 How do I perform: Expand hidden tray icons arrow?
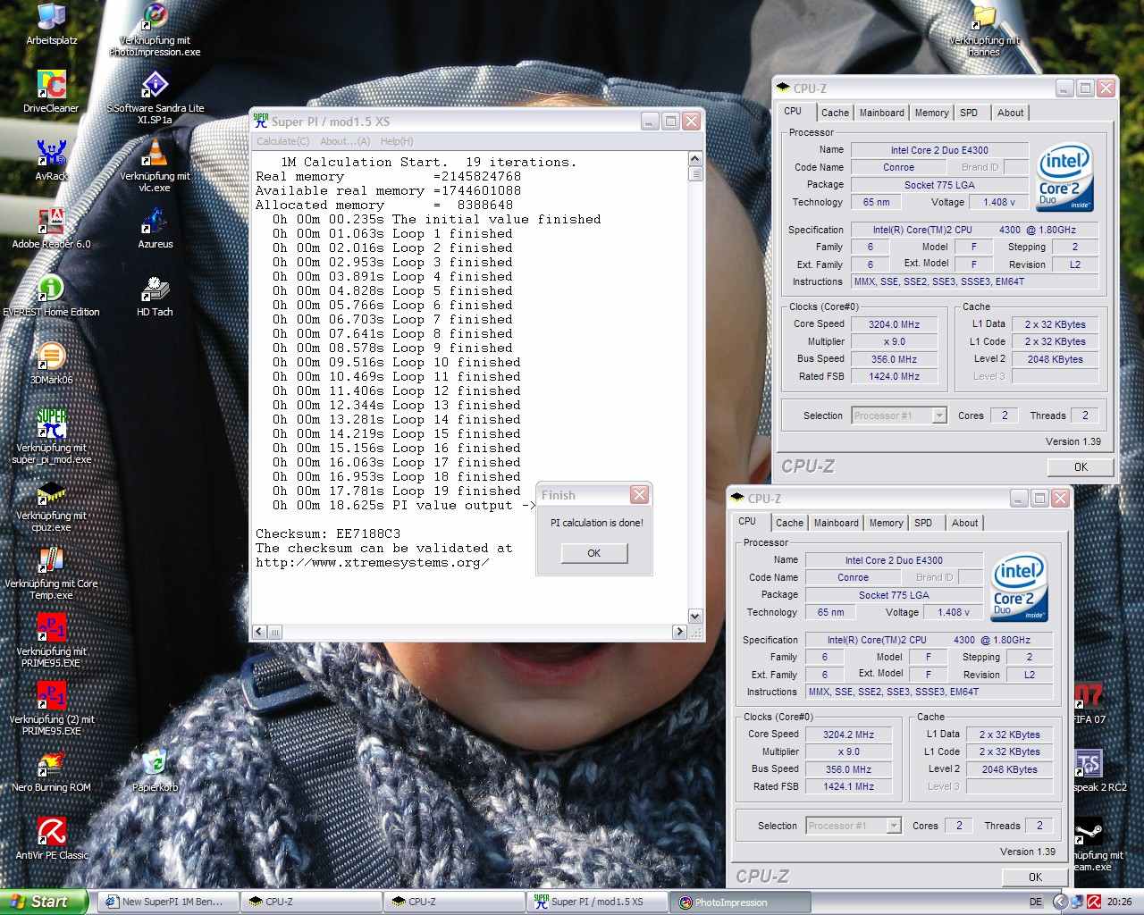[1060, 902]
